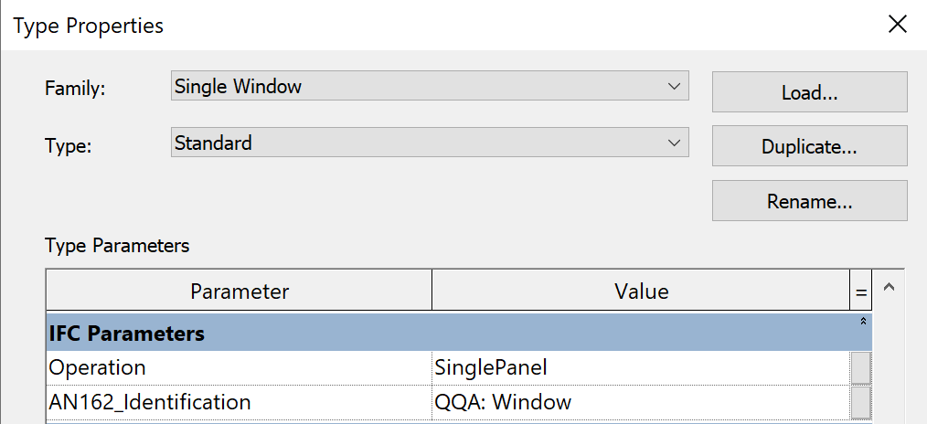Click associate button for AN162_Identification row
Screen dimensions: 927x424
[x=861, y=403]
